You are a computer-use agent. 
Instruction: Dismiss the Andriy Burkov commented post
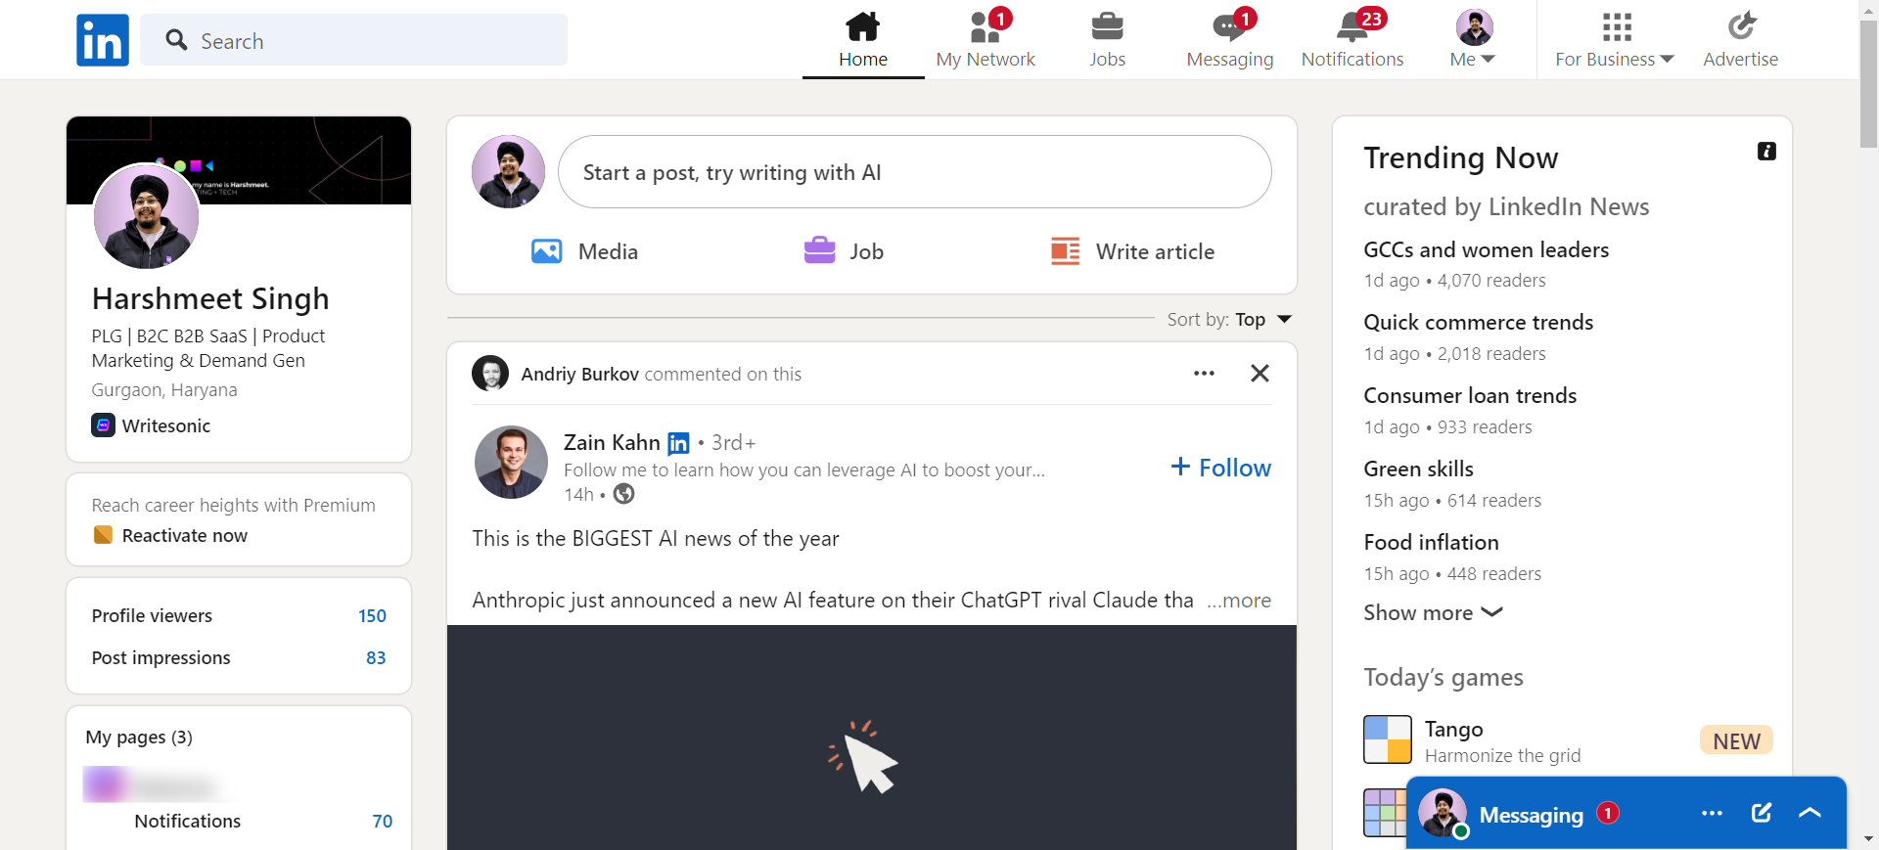coord(1260,374)
